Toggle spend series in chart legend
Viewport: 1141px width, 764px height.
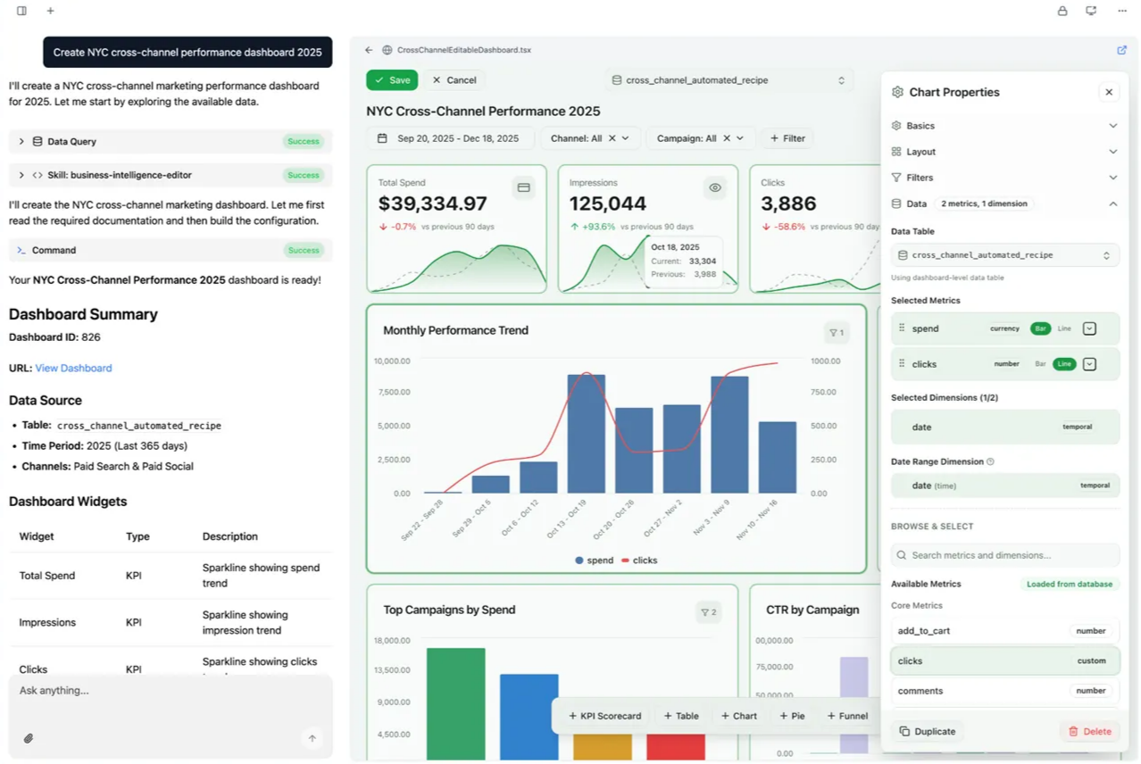coord(594,561)
